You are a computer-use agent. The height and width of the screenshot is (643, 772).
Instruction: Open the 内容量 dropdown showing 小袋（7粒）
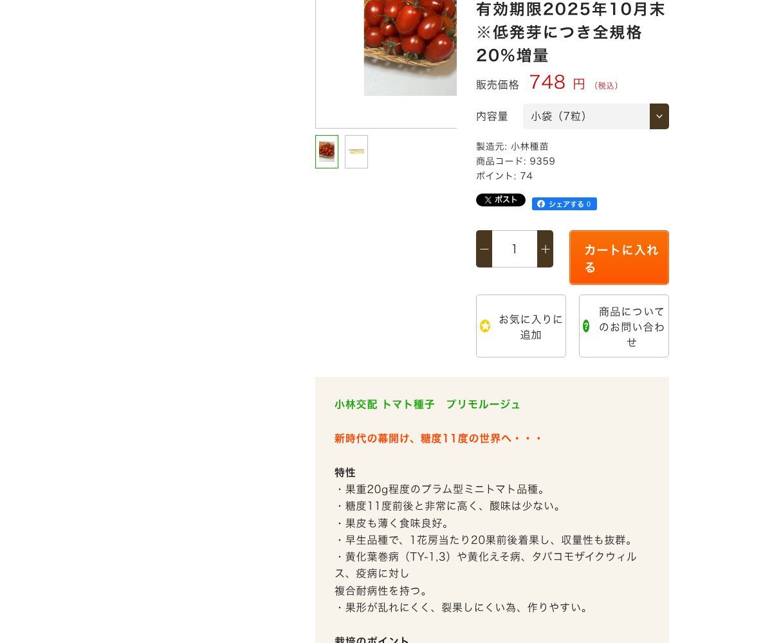point(596,116)
